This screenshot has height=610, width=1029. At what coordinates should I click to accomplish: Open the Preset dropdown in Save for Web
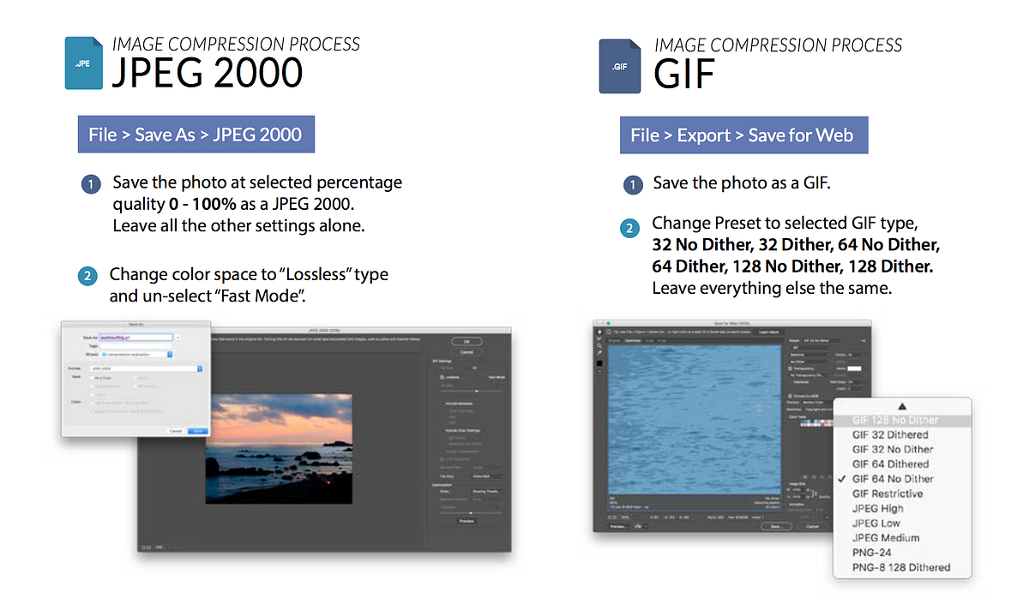pyautogui.click(x=821, y=340)
